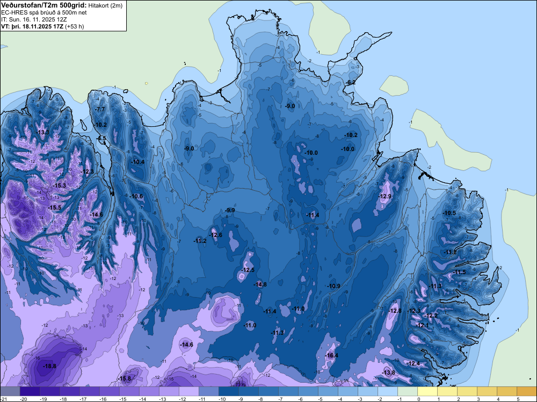Click the "Hitakort (2m)" label in header
Viewport: 537px width, 402px height.
pos(105,5)
